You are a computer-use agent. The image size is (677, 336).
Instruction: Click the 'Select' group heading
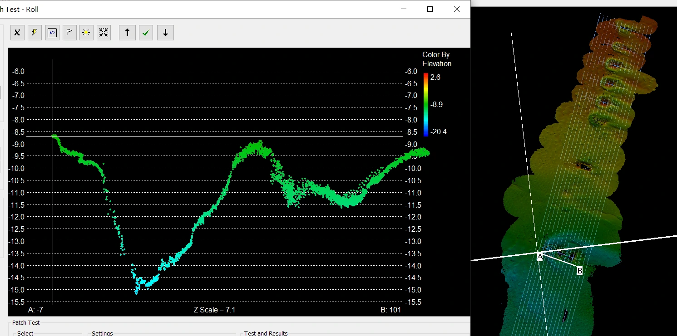coord(25,333)
